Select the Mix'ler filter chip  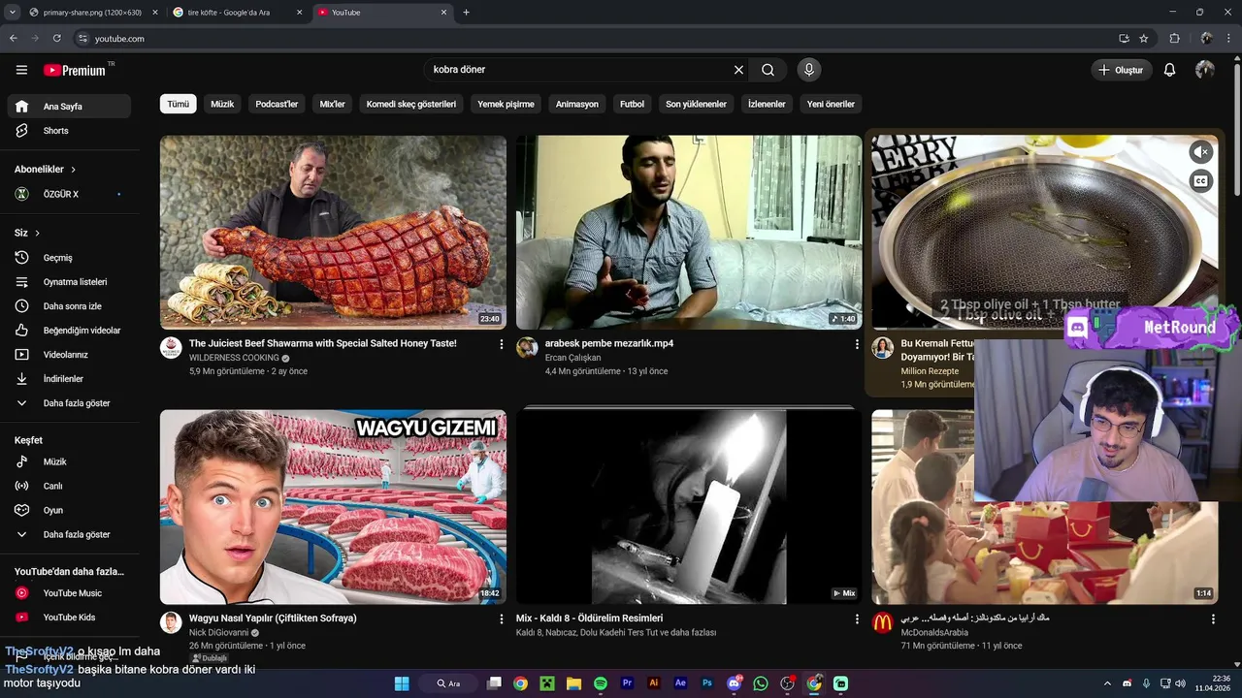(333, 104)
